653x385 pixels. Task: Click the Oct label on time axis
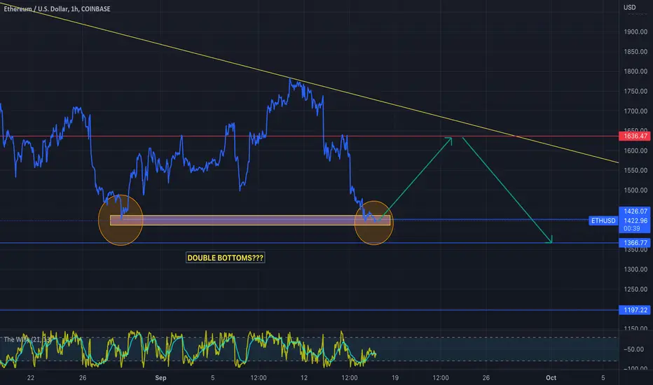pos(551,378)
